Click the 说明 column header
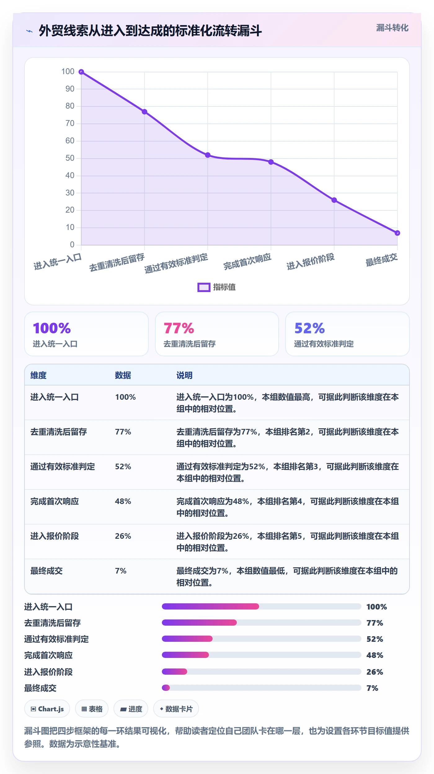Image resolution: width=434 pixels, height=774 pixels. [x=184, y=376]
